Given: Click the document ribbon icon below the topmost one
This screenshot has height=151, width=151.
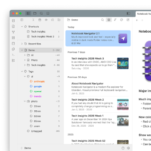Looking at the screenshot, I should click(x=14, y=26).
